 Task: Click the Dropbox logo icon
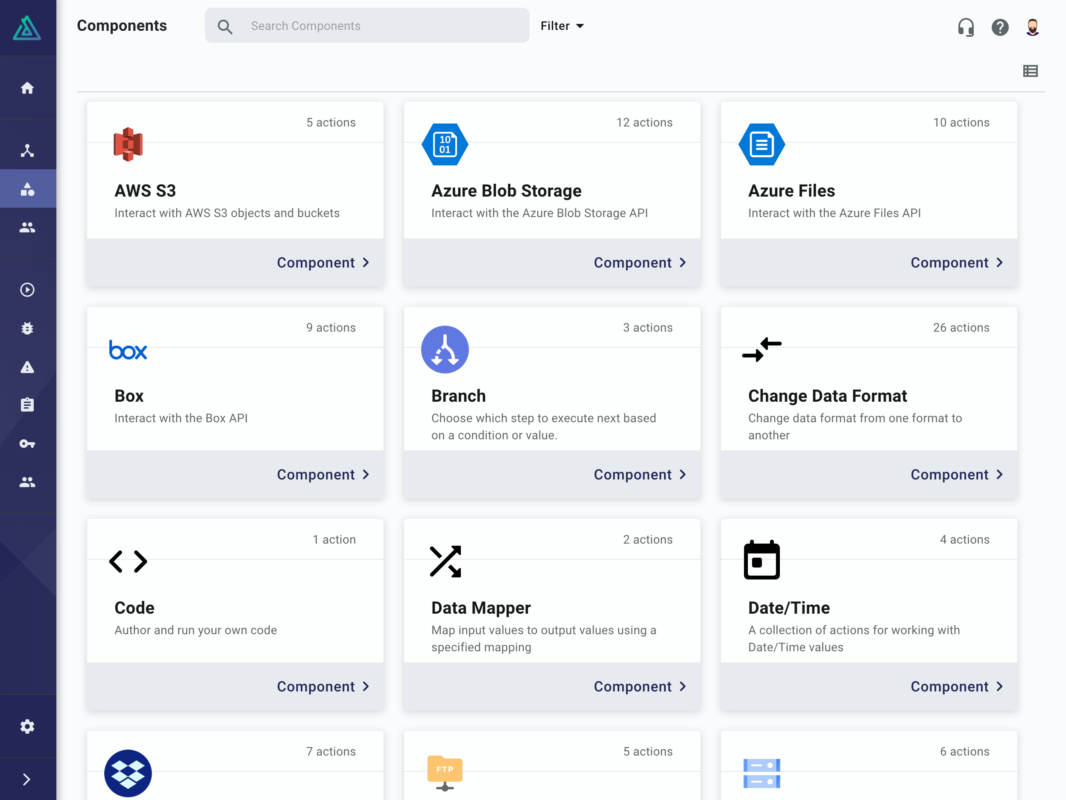pyautogui.click(x=128, y=774)
